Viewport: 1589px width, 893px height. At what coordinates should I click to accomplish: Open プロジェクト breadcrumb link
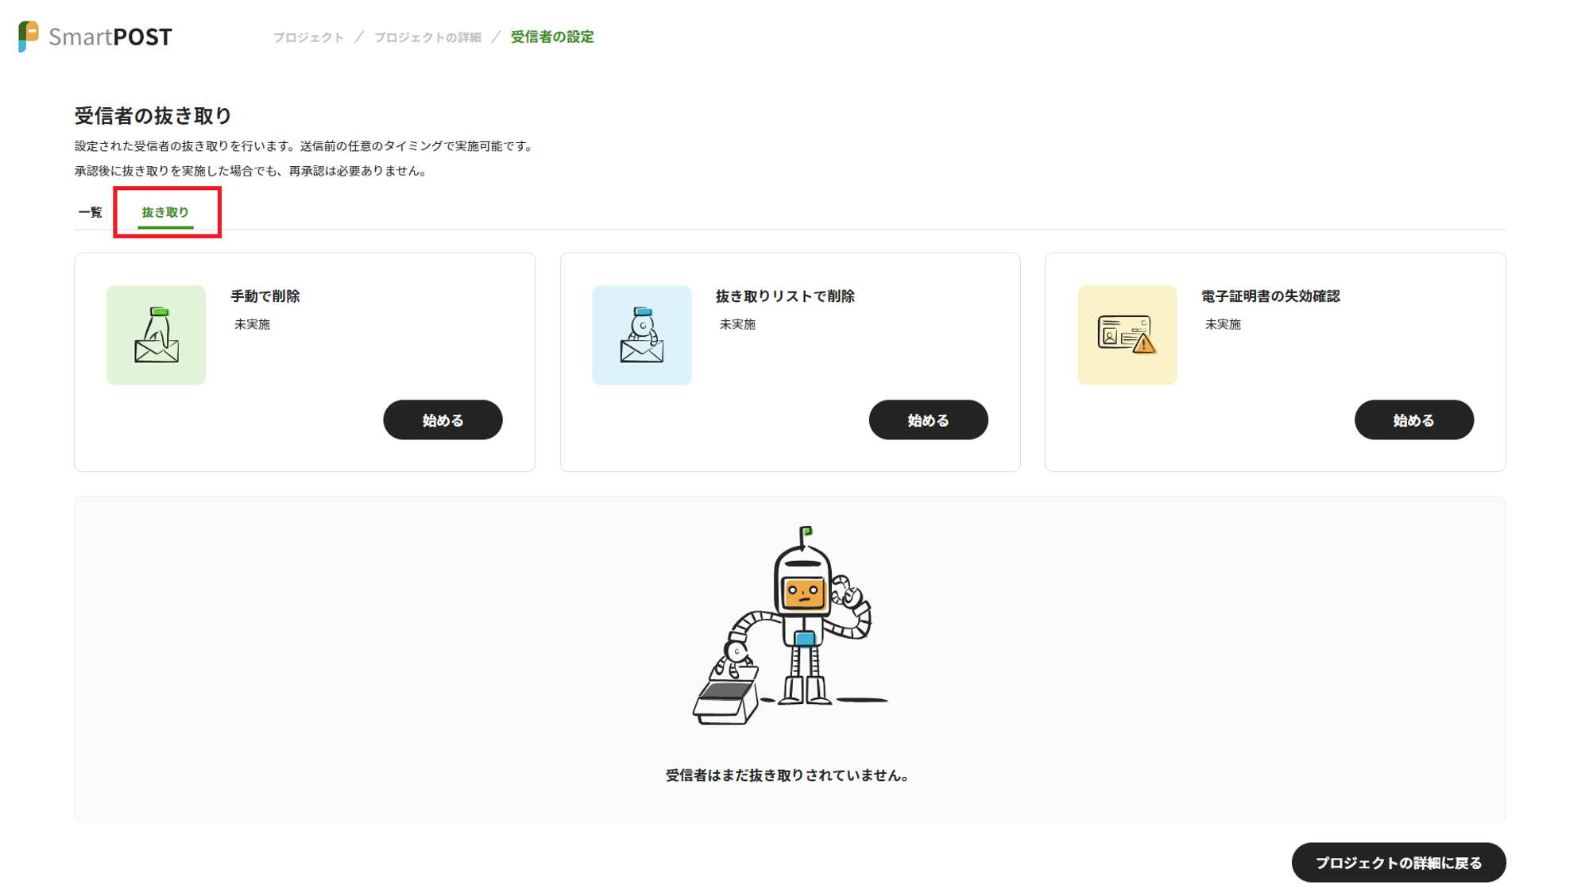point(308,37)
